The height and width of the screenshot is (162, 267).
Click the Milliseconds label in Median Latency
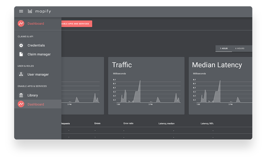point(199,74)
